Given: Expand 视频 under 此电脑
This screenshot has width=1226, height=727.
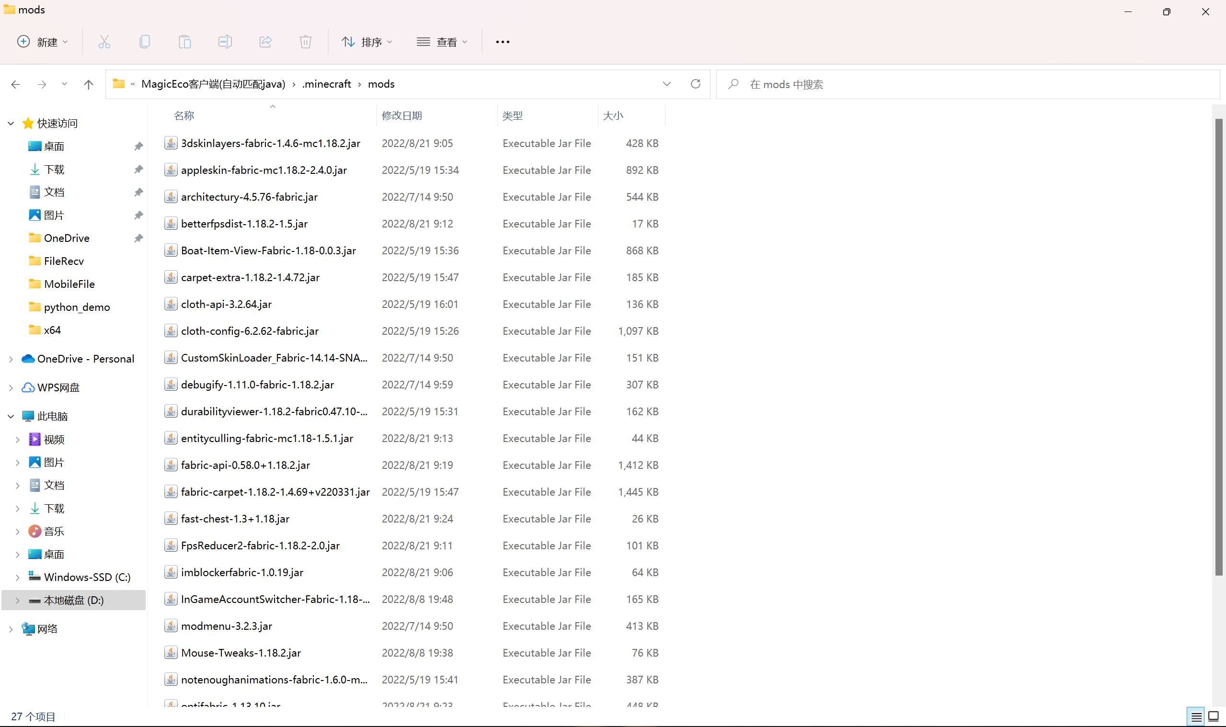Looking at the screenshot, I should (x=18, y=440).
